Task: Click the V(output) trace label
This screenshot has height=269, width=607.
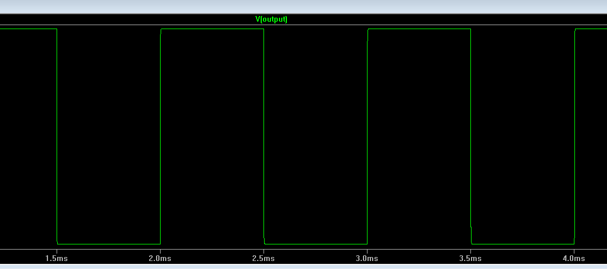Action: (x=271, y=19)
